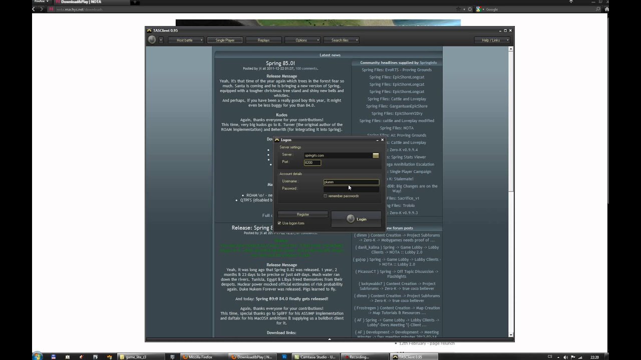Click the system clock showing 22:20
The width and height of the screenshot is (641, 360).
click(594, 357)
